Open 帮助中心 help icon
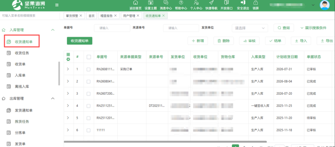The image size is (335, 147). tap(181, 2)
